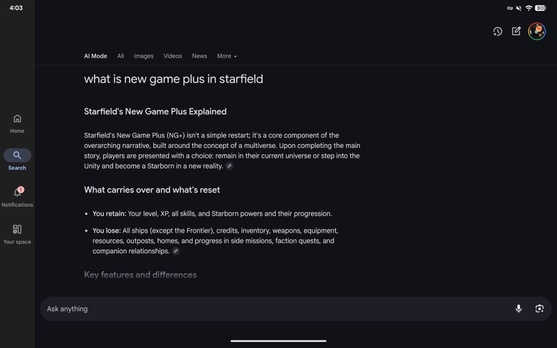Switch to the Images tab

(144, 56)
